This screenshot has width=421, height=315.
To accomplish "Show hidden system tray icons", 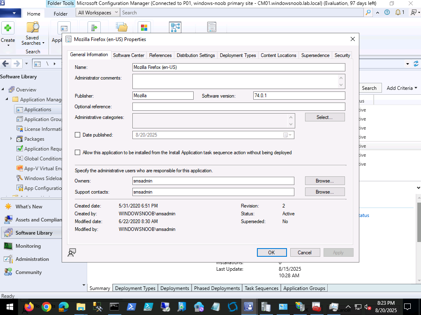I will click(x=348, y=307).
